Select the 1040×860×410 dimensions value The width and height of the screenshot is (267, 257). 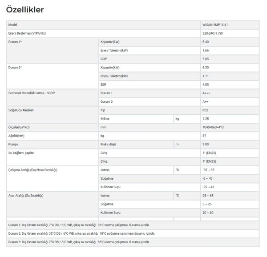tap(213, 127)
